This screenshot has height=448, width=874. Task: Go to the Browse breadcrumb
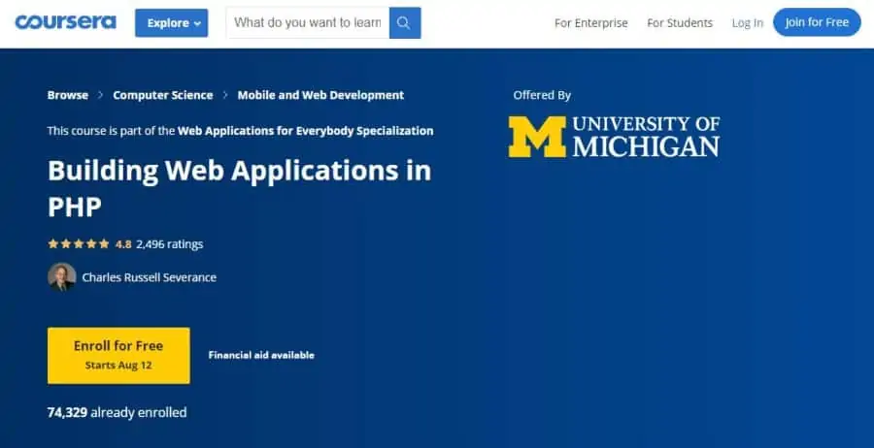click(67, 95)
